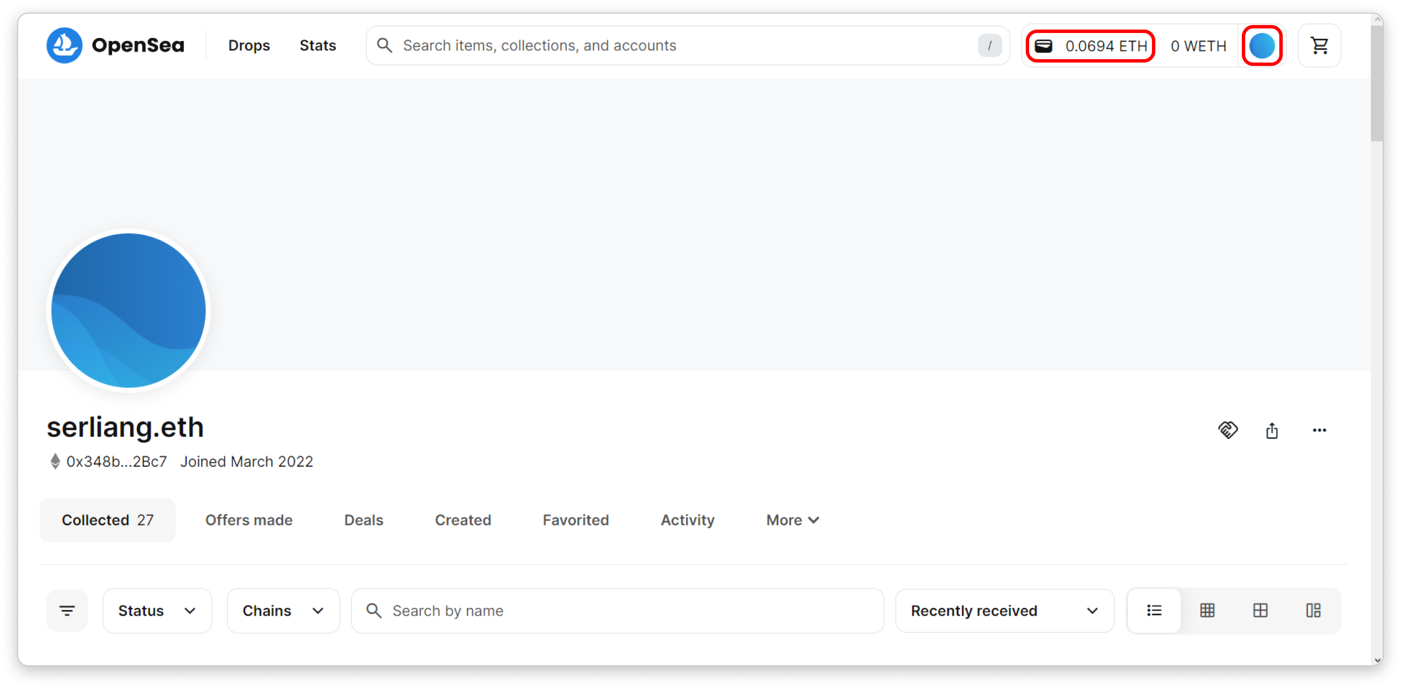The height and width of the screenshot is (688, 1401).
Task: Switch to the Offers made tab
Action: coord(248,520)
